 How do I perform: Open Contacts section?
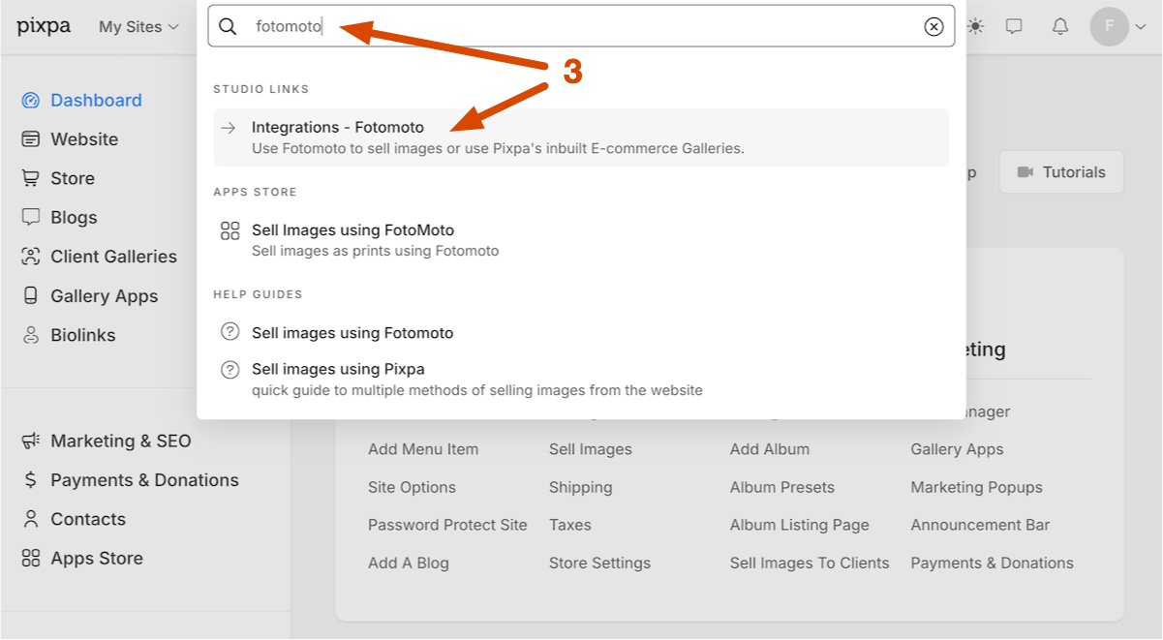pos(88,519)
